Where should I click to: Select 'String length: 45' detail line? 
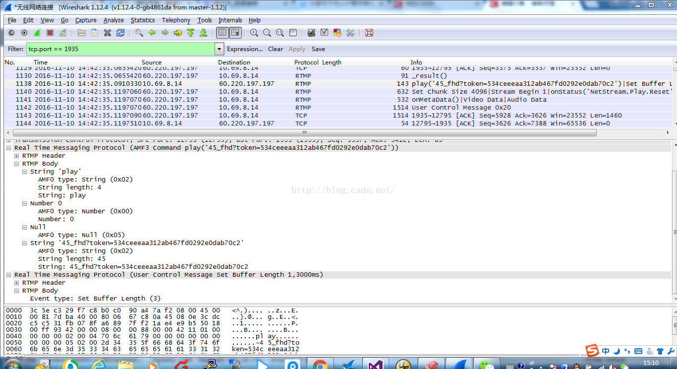point(72,259)
